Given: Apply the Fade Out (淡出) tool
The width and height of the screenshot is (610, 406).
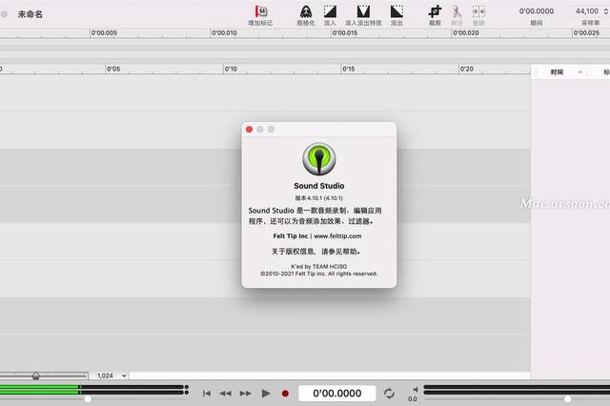Looking at the screenshot, I should [x=396, y=11].
